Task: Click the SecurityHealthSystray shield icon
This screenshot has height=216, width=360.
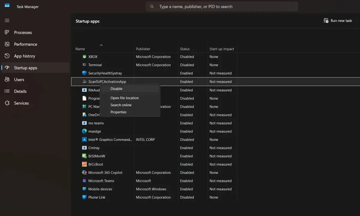Action: [x=84, y=73]
